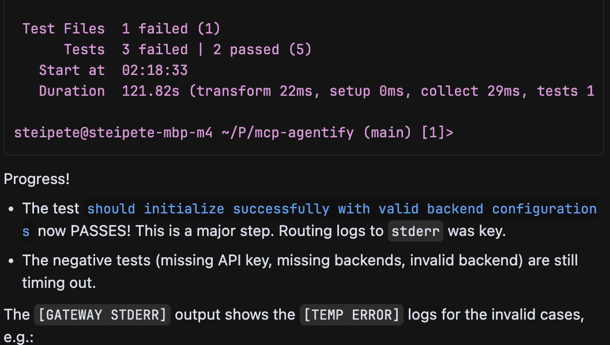The width and height of the screenshot is (610, 345).
Task: Click the 'Progress!' heading text
Action: (x=37, y=179)
